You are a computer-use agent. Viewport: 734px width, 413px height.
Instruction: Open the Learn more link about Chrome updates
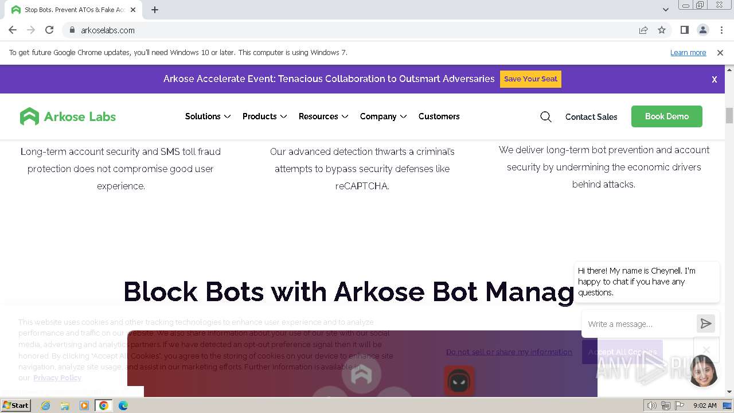(x=688, y=52)
